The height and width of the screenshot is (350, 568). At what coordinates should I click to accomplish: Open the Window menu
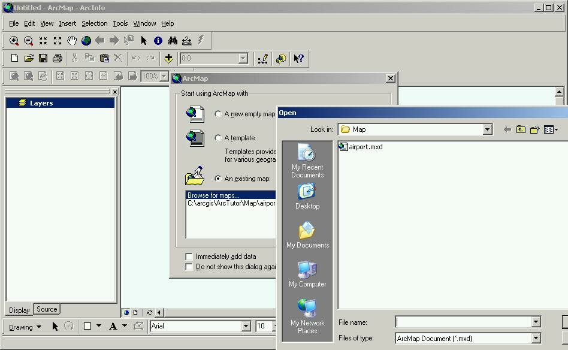pyautogui.click(x=144, y=23)
